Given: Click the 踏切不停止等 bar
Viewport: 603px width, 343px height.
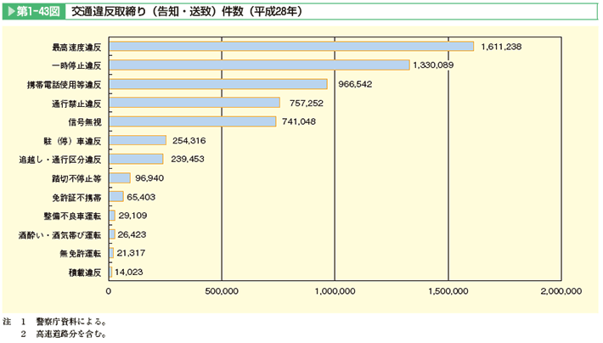Looking at the screenshot, I should tap(120, 177).
